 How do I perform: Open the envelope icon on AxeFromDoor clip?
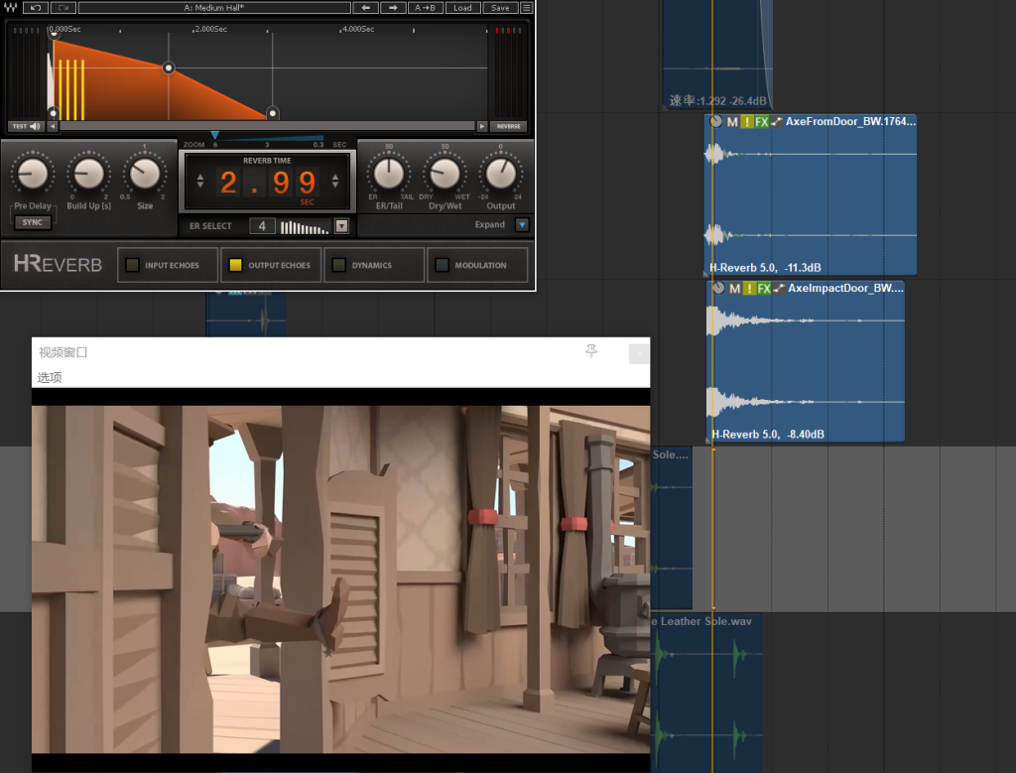[776, 122]
